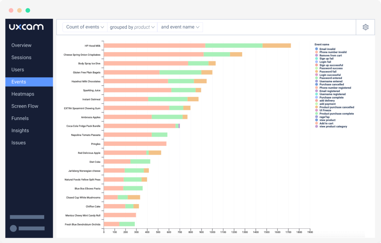Open the Screen Flow view
Viewport: 381px width, 243px height.
click(x=25, y=106)
